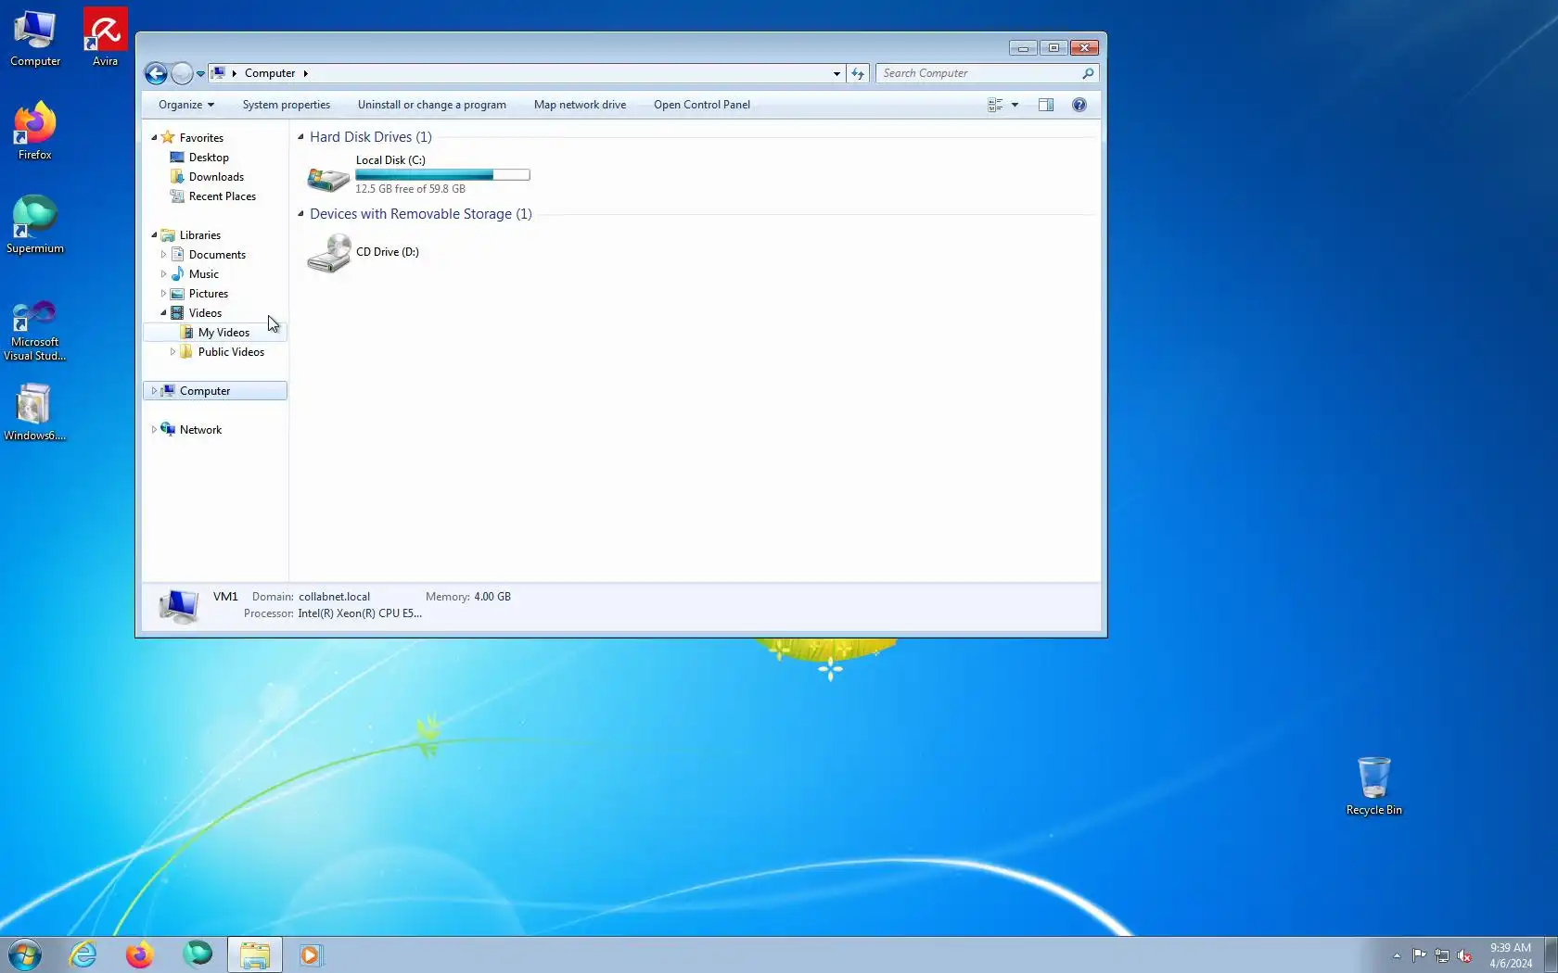Collapse the Hard Disk Drives group
This screenshot has width=1558, height=973.
300,137
